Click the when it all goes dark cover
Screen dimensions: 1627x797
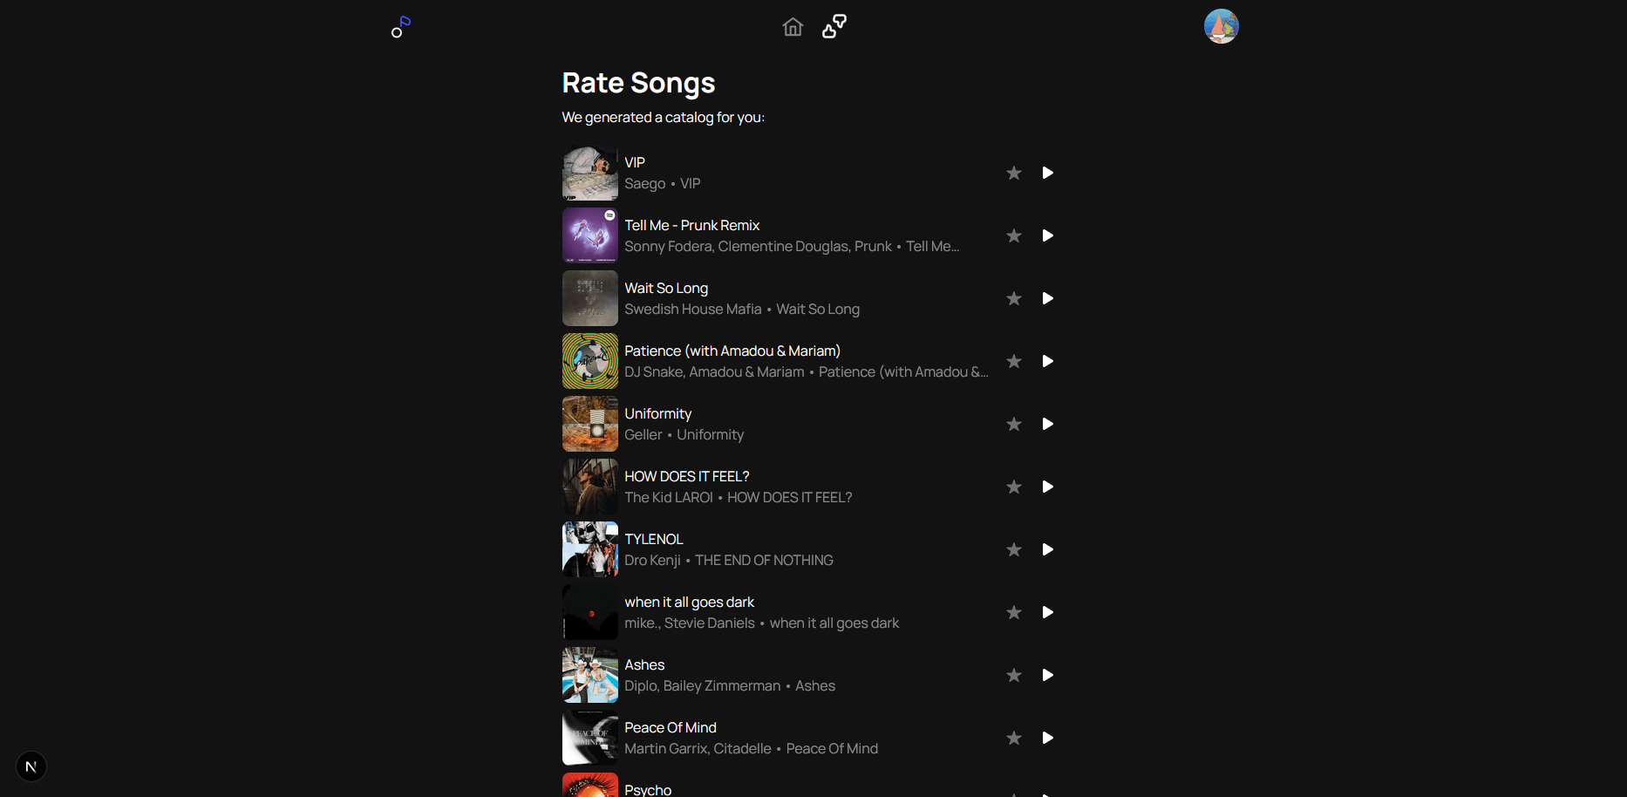(x=590, y=612)
